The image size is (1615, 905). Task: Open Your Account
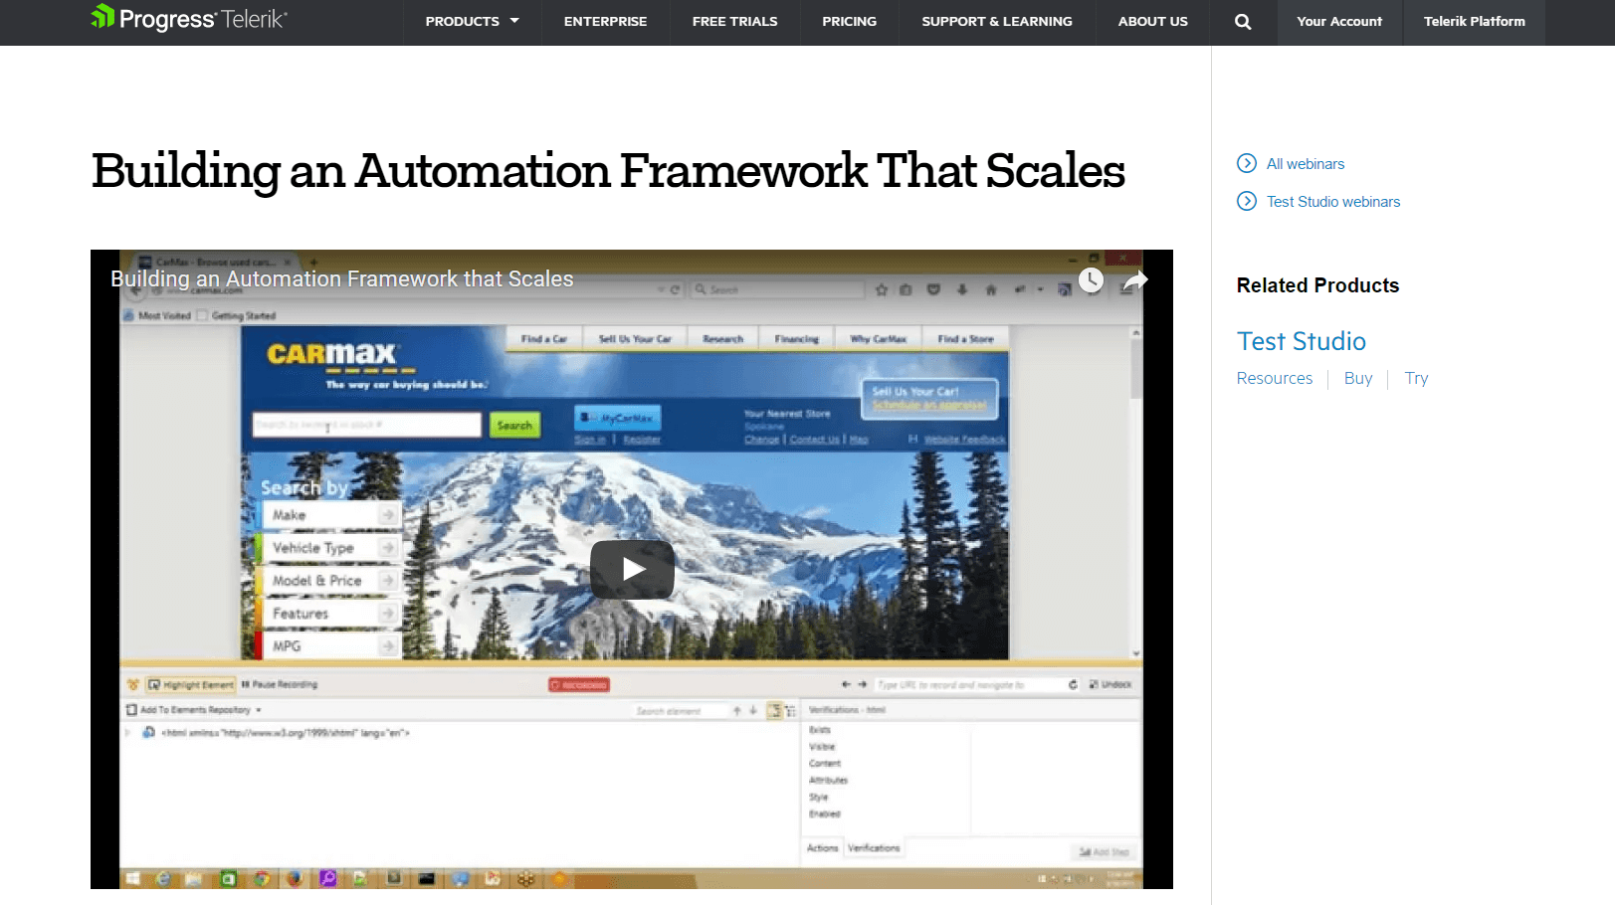[1339, 21]
